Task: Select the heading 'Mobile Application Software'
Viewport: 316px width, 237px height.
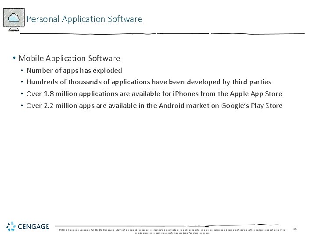Action: click(x=69, y=58)
